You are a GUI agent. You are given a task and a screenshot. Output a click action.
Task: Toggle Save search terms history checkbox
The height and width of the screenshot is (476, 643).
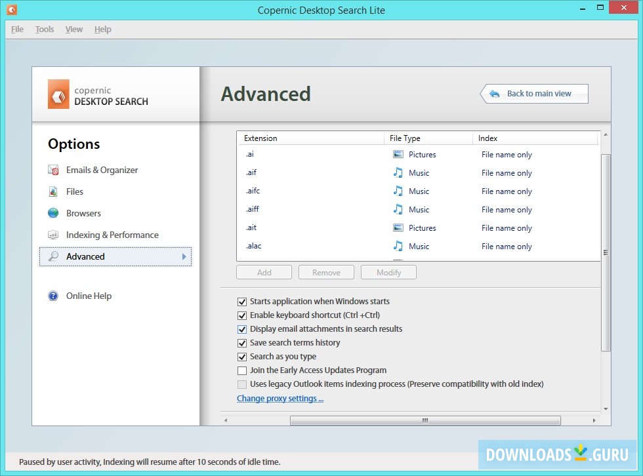click(x=242, y=343)
